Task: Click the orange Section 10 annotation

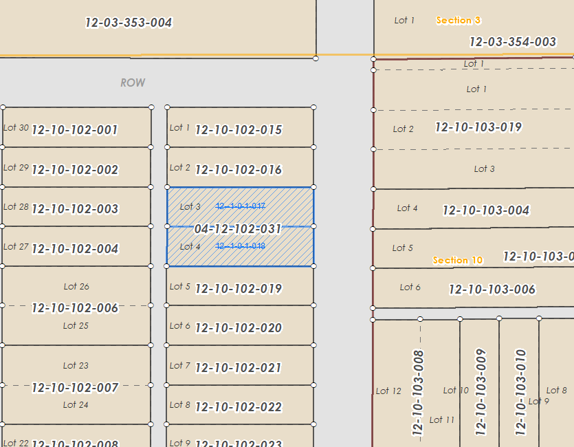Action: tap(457, 260)
